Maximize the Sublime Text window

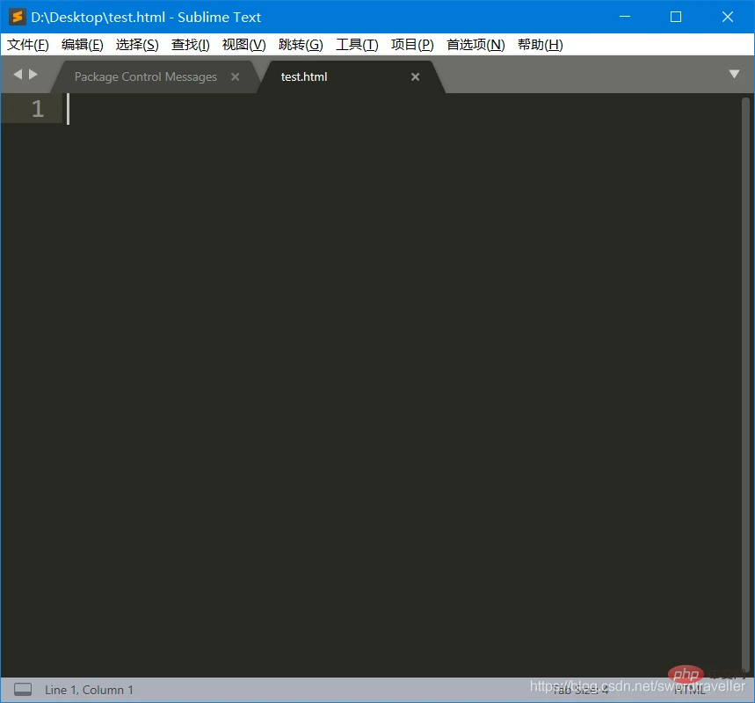[x=676, y=17]
